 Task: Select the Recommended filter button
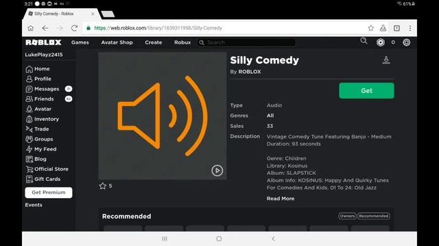tap(374, 216)
